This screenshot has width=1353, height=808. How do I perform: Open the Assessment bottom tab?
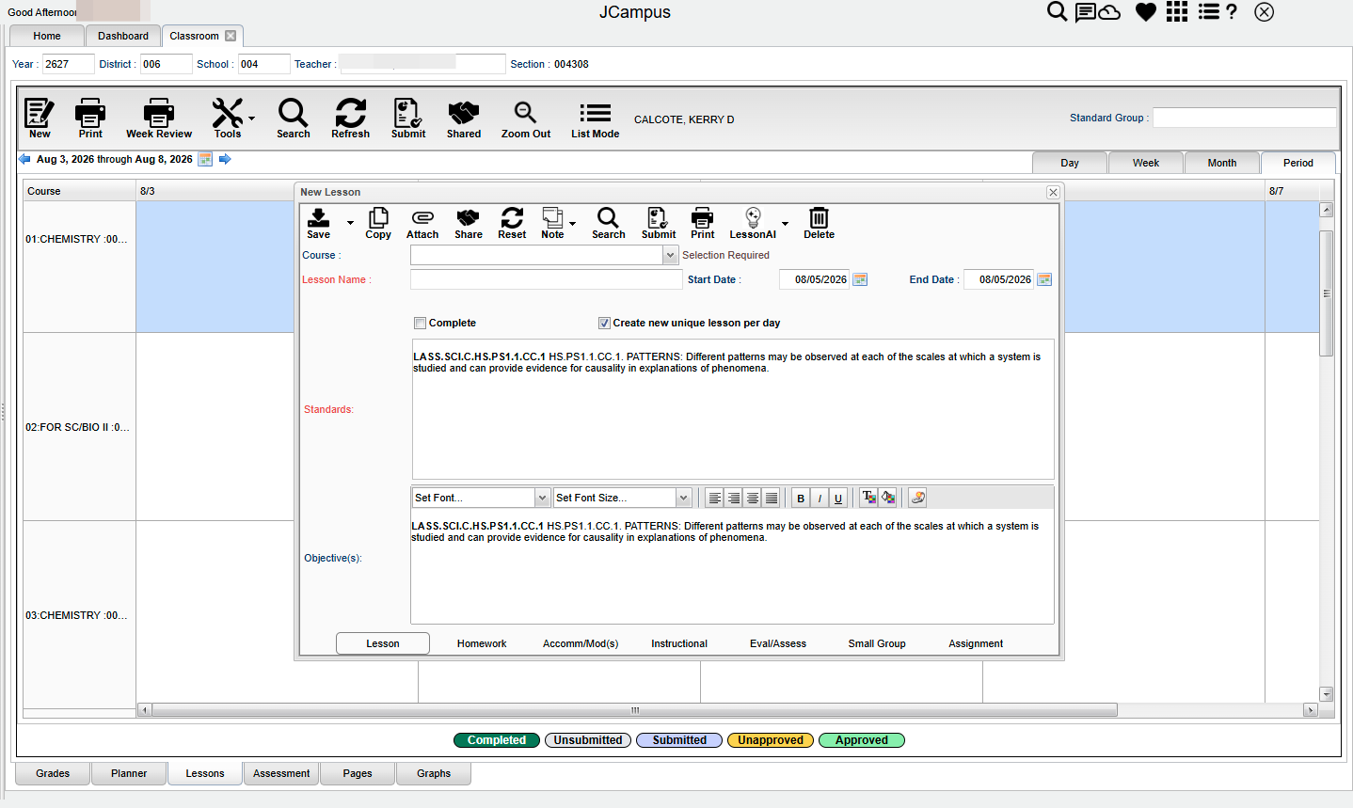coord(281,773)
